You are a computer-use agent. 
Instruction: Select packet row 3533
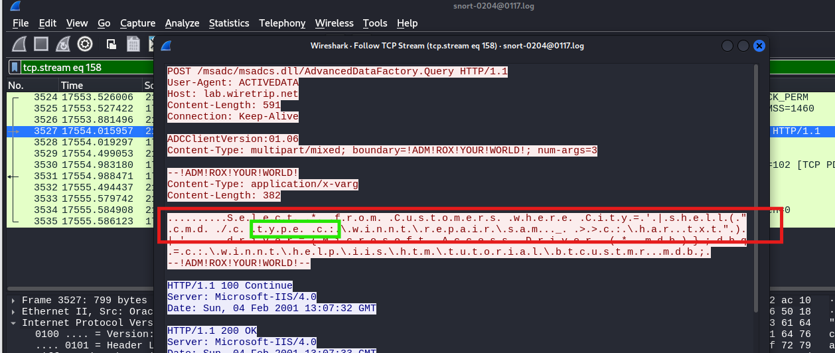point(80,198)
